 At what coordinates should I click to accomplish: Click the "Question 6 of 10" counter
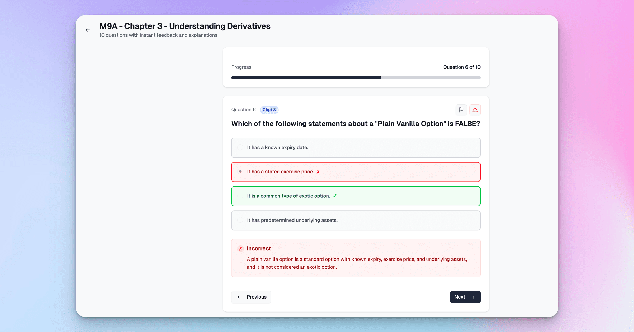tap(461, 67)
